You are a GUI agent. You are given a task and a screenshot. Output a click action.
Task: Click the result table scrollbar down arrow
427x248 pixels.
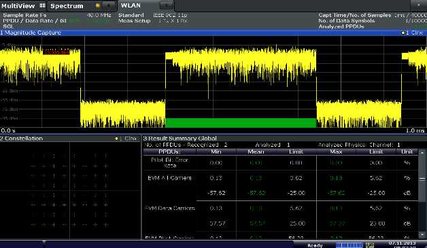tap(422, 234)
